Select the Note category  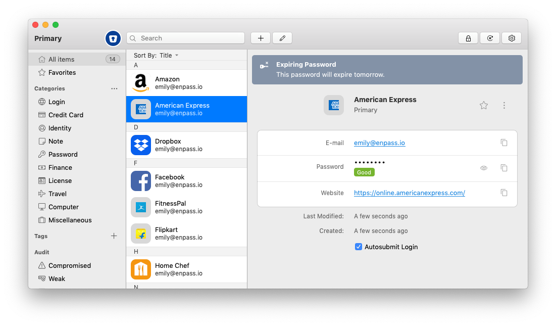[x=77, y=141]
